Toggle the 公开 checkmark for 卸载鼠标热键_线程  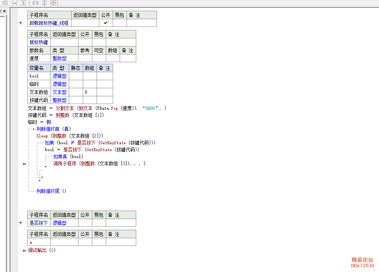tap(106, 23)
